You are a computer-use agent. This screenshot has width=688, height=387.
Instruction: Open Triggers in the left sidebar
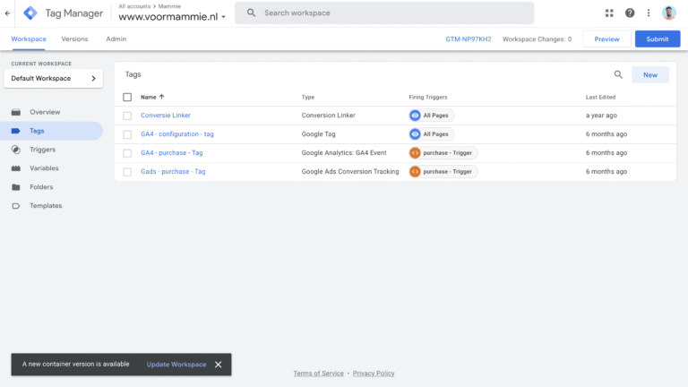click(42, 150)
